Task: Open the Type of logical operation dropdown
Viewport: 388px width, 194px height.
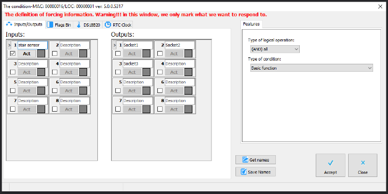Action: click(x=275, y=49)
